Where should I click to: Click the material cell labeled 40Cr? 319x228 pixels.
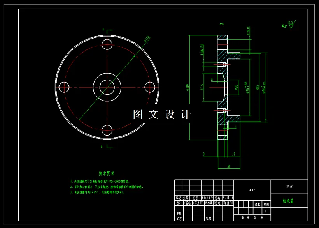click(252, 190)
